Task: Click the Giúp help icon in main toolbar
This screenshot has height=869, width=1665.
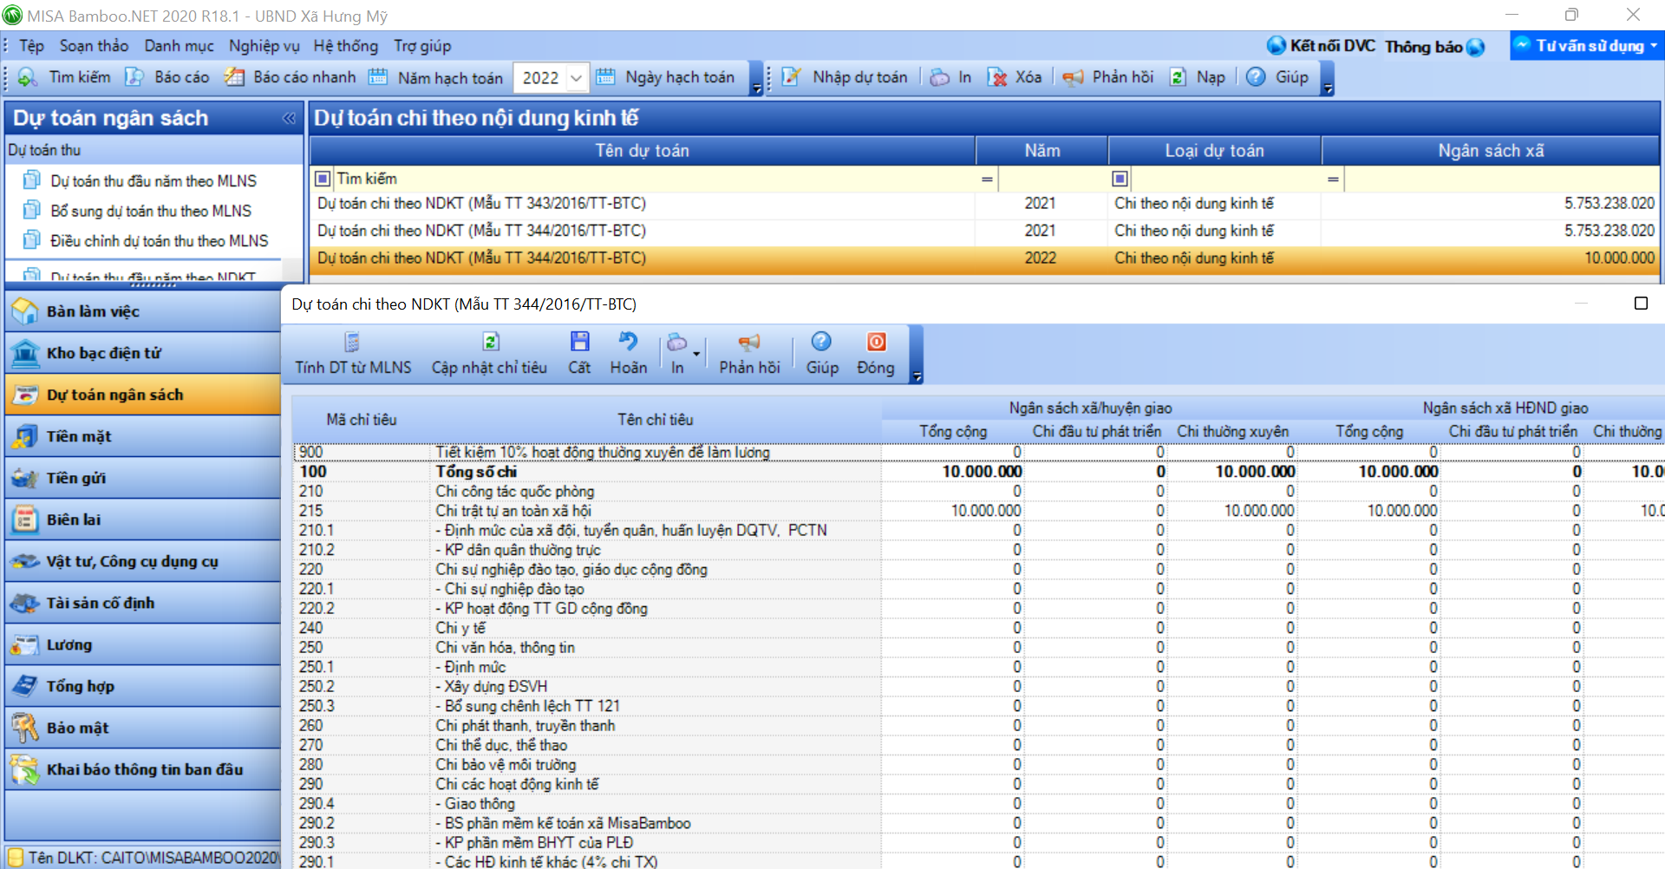Action: point(1255,77)
